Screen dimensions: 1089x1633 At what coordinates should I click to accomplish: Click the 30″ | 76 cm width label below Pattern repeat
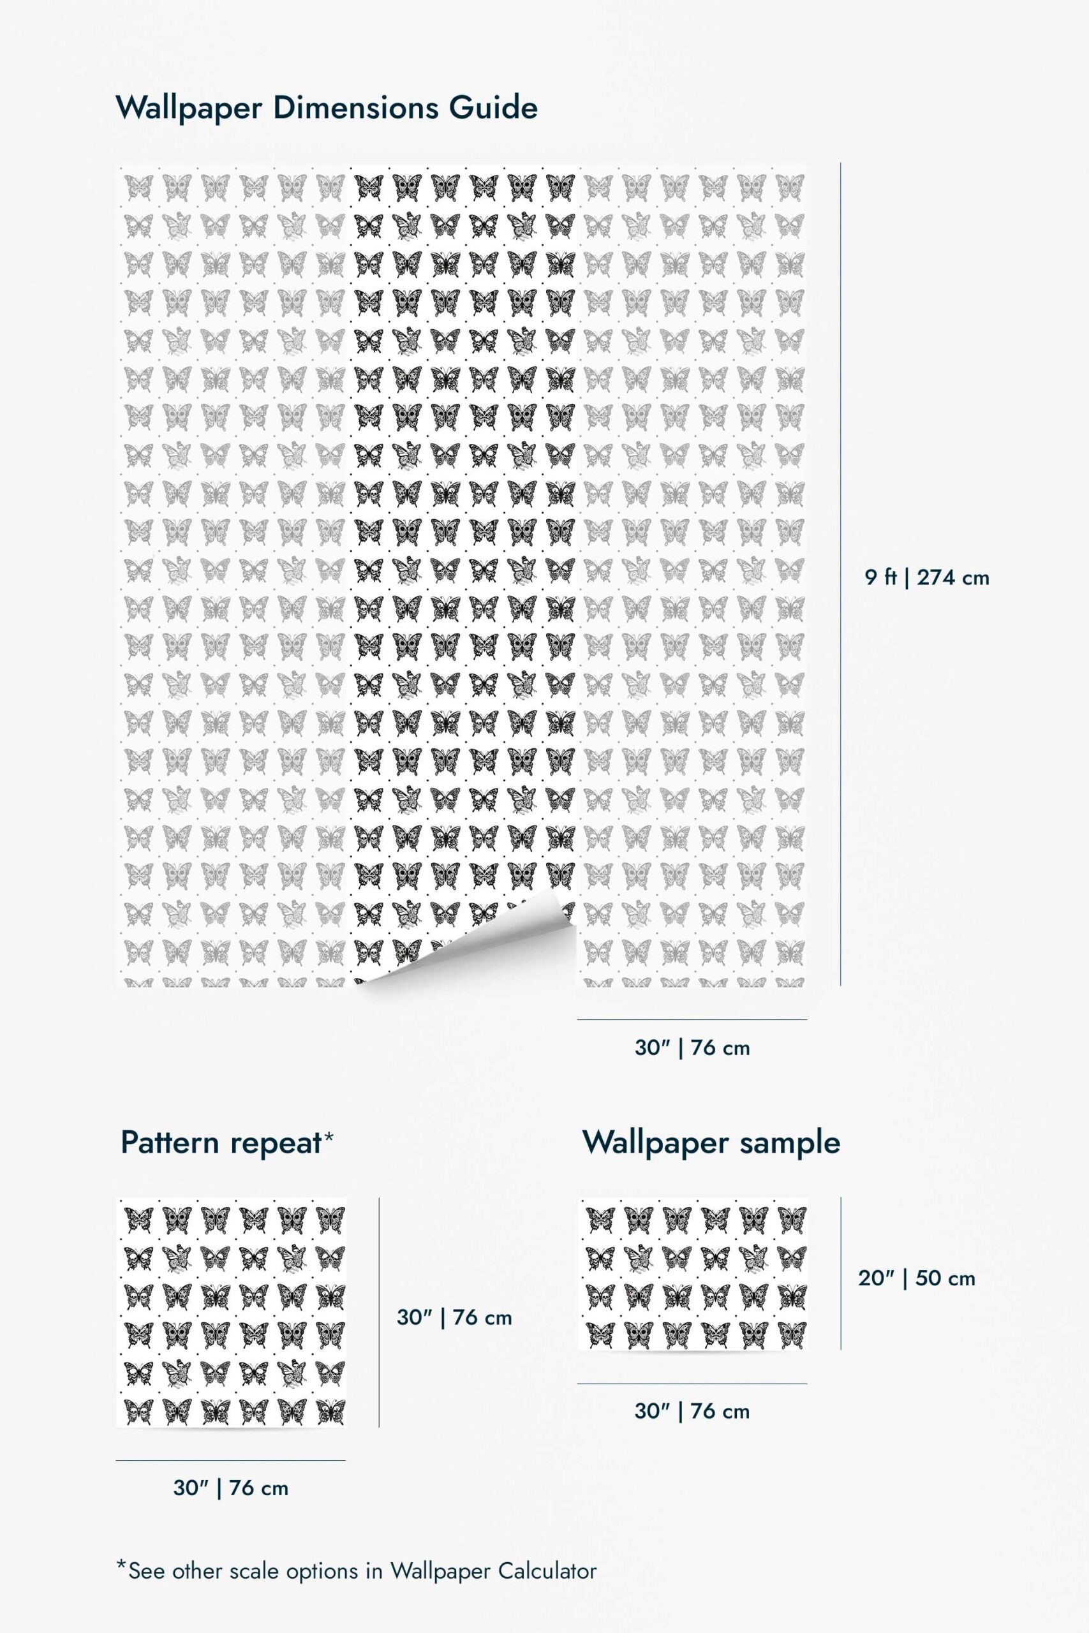(230, 1488)
